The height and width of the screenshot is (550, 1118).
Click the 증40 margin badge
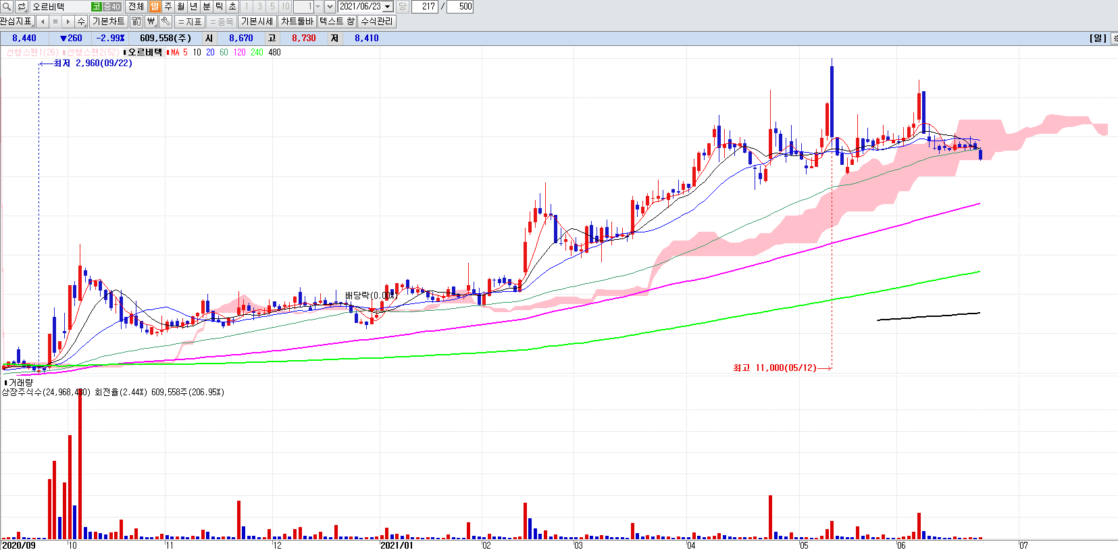[111, 7]
